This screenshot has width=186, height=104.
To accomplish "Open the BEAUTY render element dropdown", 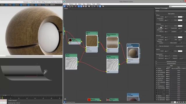I will pos(53,5).
